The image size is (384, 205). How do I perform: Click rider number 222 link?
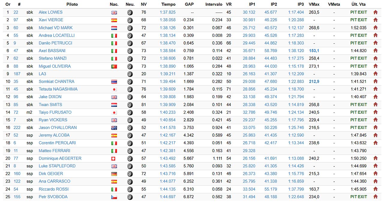click(17, 127)
